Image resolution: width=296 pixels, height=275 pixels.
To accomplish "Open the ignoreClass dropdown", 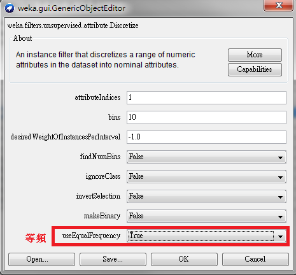I will click(206, 176).
